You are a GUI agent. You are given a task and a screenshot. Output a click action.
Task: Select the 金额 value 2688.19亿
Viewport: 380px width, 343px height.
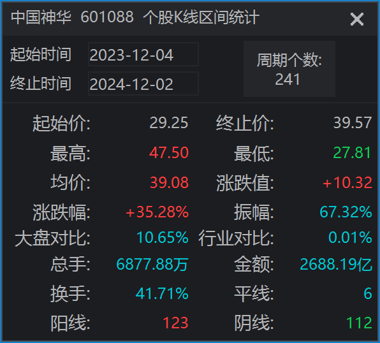[x=336, y=264]
